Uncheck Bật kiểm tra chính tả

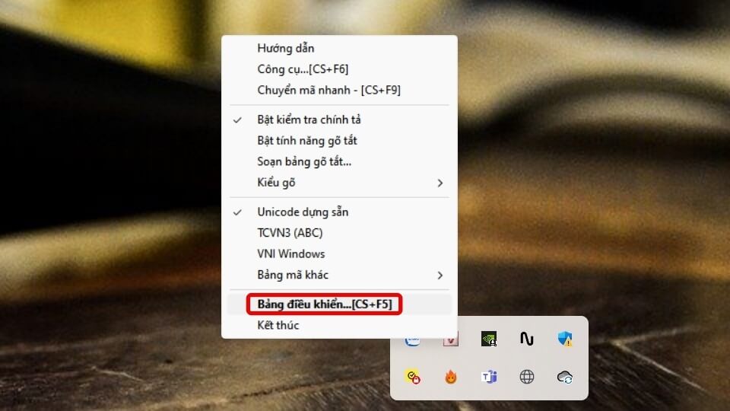click(309, 119)
